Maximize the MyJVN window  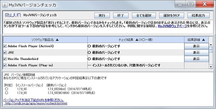191,4
